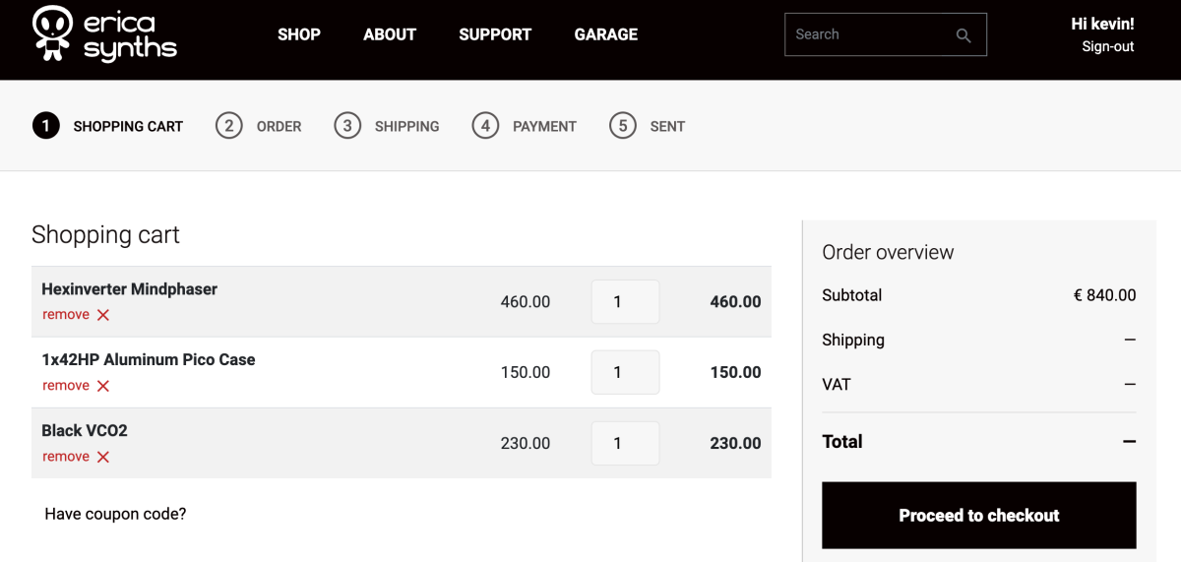Click the Subtotal label
1181x562 pixels.
coord(852,295)
